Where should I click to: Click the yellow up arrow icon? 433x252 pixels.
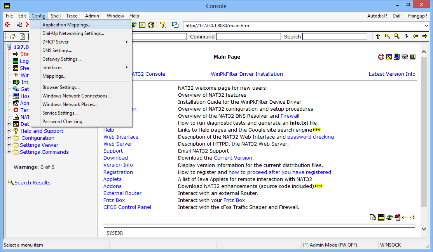point(378,36)
